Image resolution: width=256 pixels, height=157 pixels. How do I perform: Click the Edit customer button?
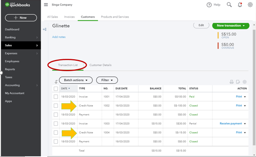coord(201,25)
